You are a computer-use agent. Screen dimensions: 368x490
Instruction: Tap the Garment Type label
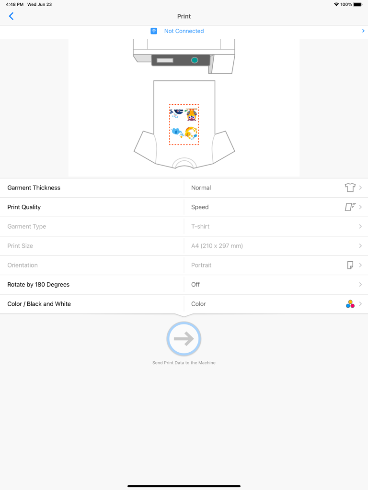pyautogui.click(x=27, y=226)
